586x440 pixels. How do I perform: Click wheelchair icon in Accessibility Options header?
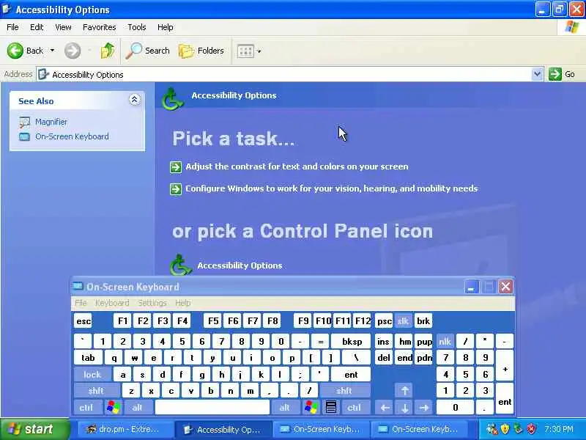click(173, 99)
